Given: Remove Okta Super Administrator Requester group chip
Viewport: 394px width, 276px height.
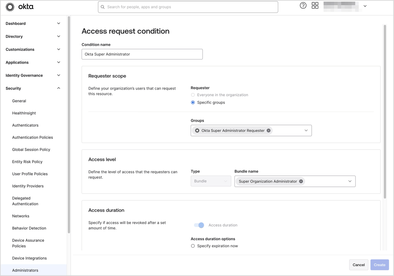Looking at the screenshot, I should point(269,131).
